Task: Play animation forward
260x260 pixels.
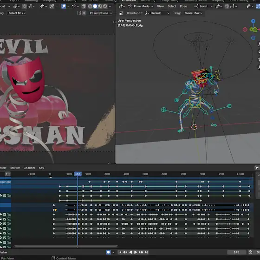Action: click(136, 252)
